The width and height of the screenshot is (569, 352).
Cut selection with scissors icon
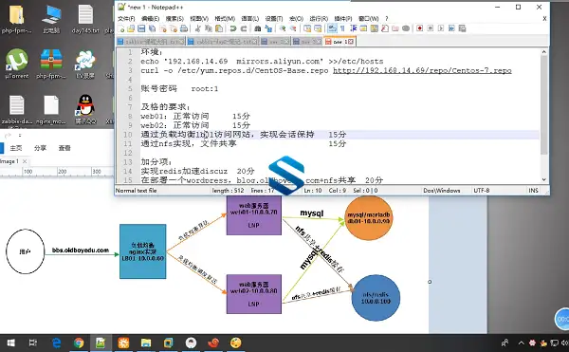click(x=198, y=28)
